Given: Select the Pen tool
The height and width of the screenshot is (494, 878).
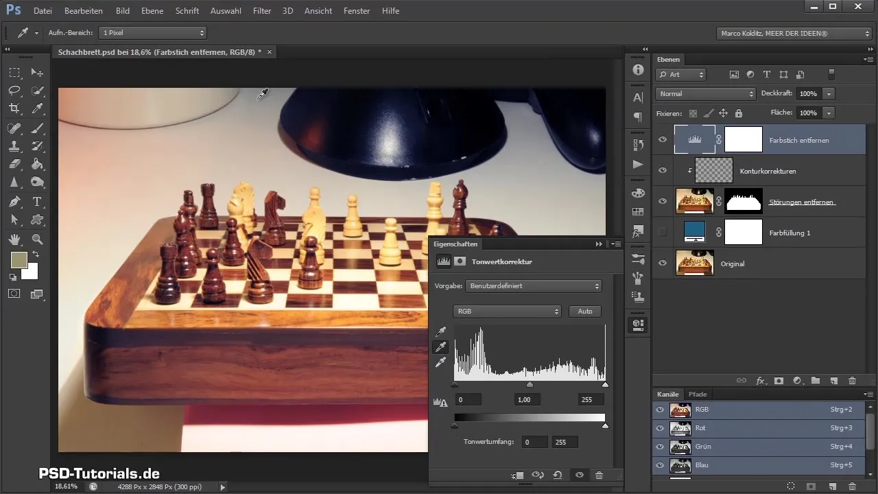Looking at the screenshot, I should point(14,202).
